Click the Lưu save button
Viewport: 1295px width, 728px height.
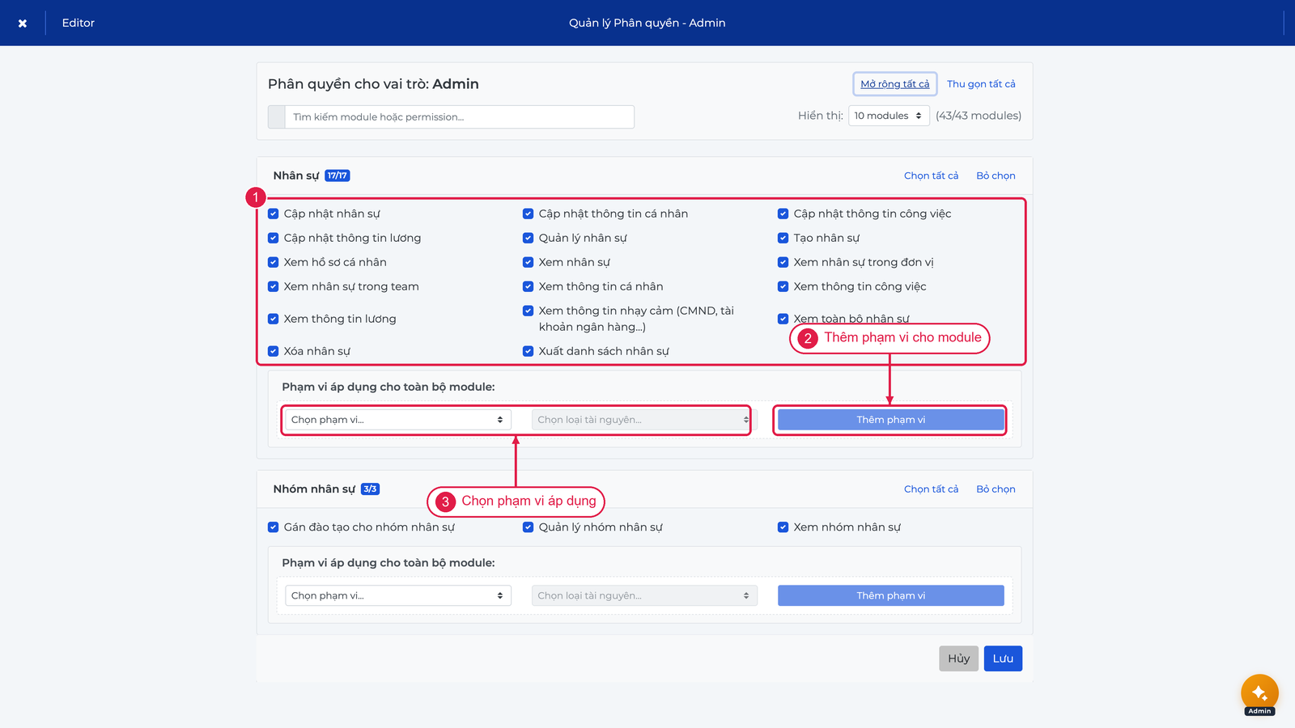tap(1003, 658)
